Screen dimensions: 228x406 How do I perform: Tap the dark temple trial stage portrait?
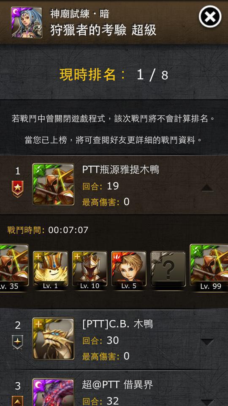27,22
